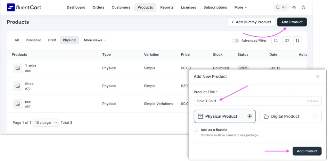Click the #72 product ID

(x=28, y=89)
